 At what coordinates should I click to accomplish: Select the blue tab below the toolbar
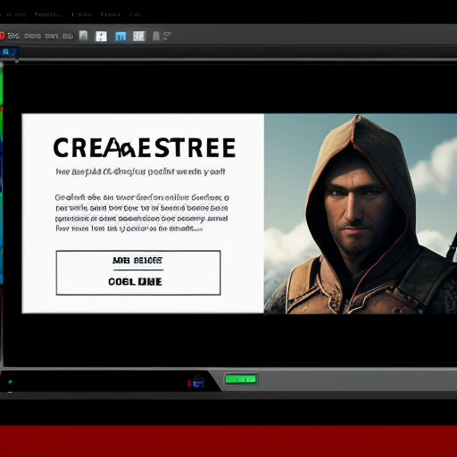(x=9, y=53)
